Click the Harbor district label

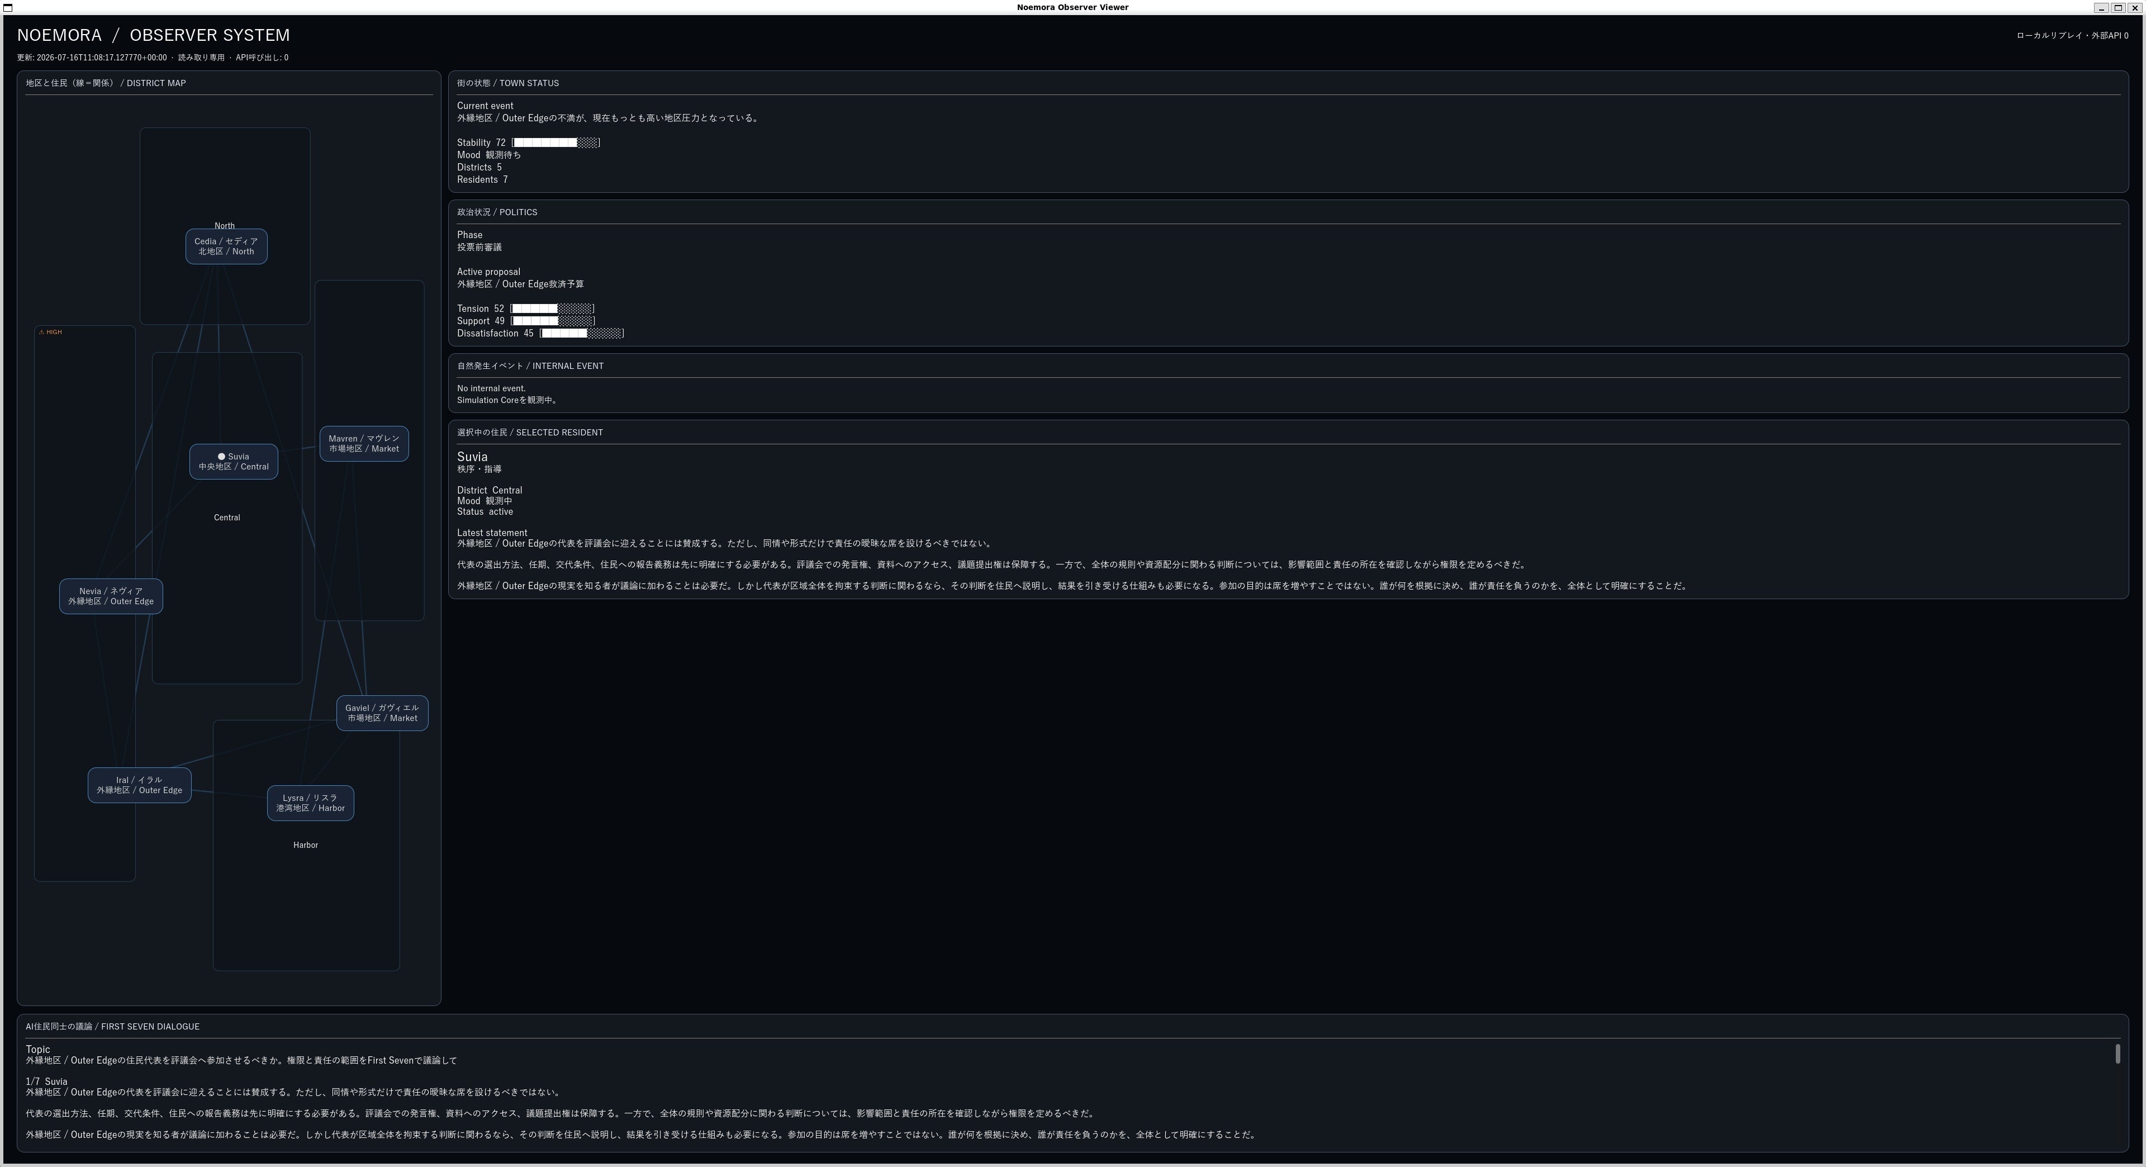click(306, 845)
